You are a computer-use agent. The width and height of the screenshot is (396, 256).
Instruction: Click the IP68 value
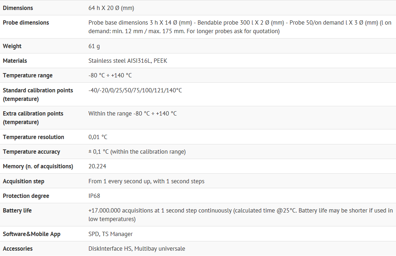point(94,196)
